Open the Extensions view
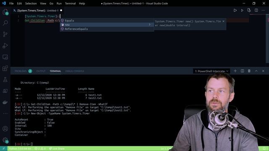This screenshot has height=151, width=269. (5, 68)
